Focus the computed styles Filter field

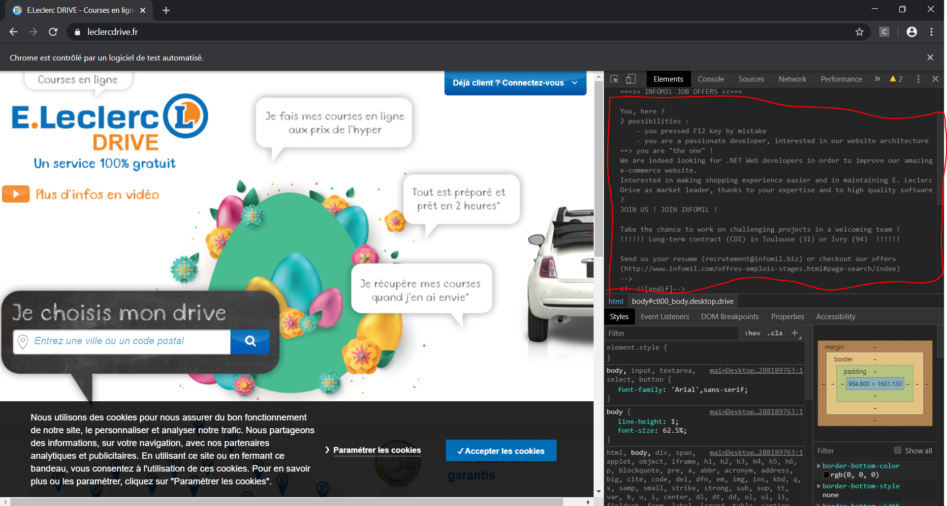(x=852, y=451)
